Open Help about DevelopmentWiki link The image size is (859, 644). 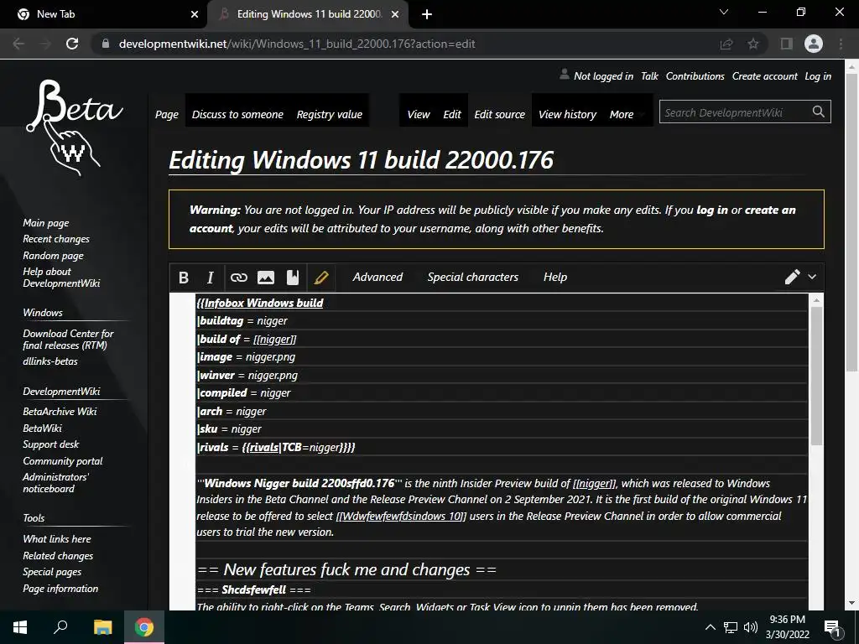(61, 277)
